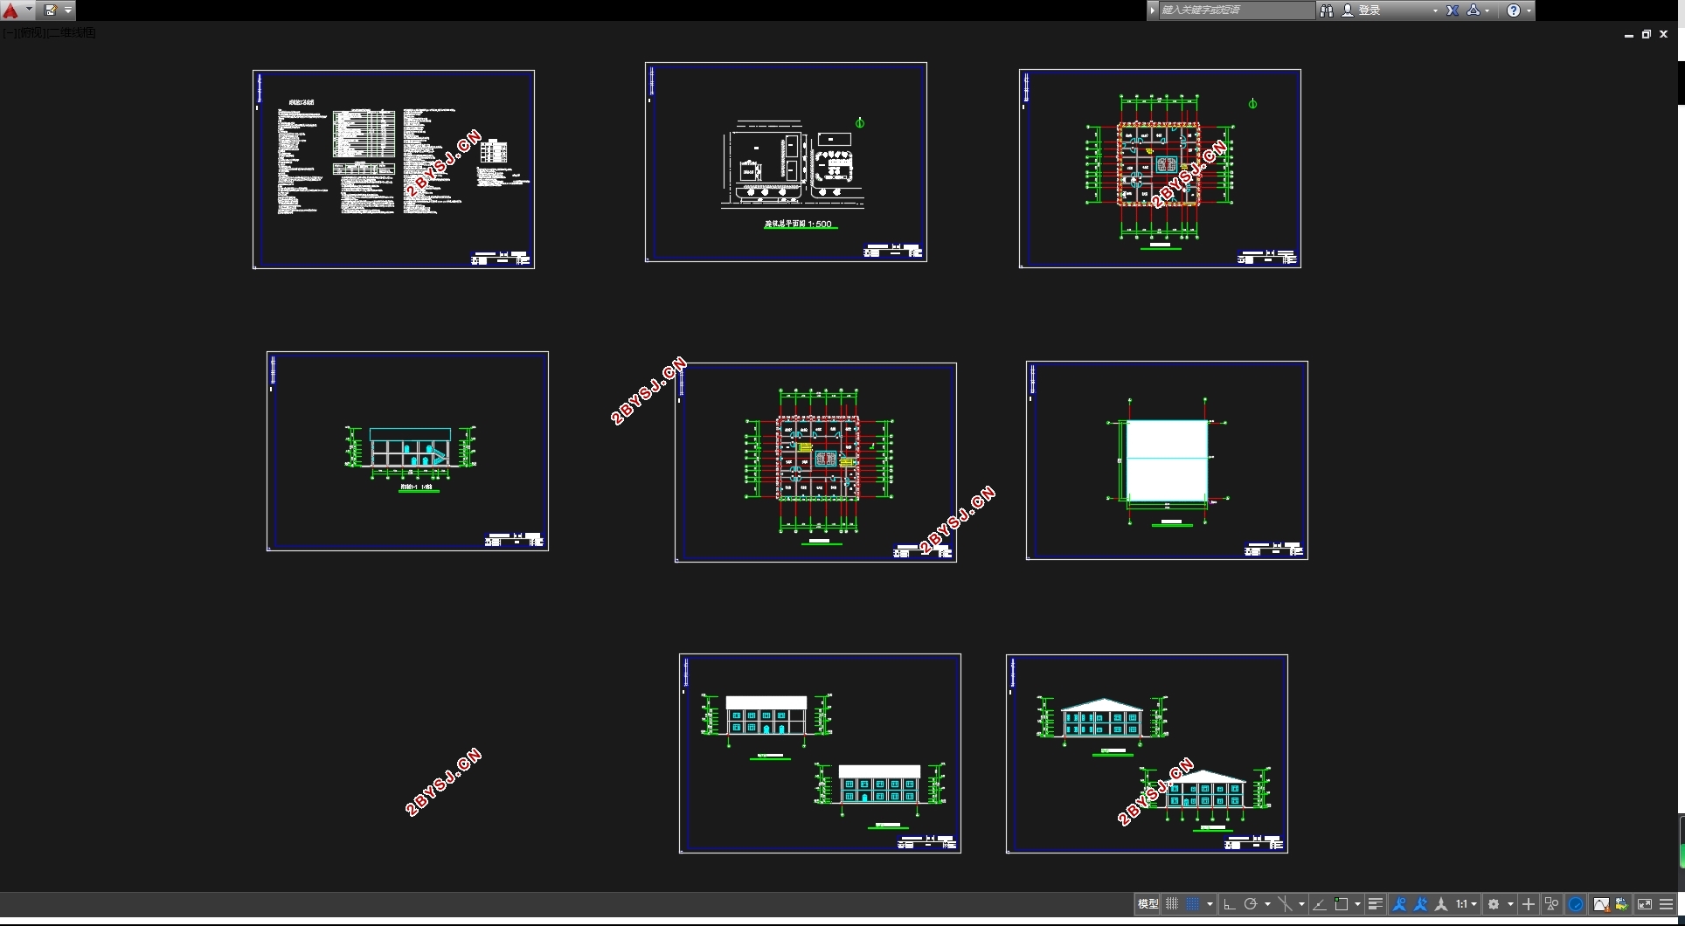Expand the search box arrow
This screenshot has width=1685, height=926.
1153,10
